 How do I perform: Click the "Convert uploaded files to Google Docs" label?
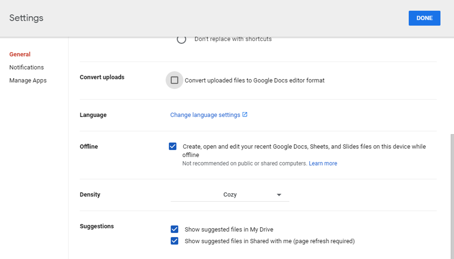click(254, 81)
